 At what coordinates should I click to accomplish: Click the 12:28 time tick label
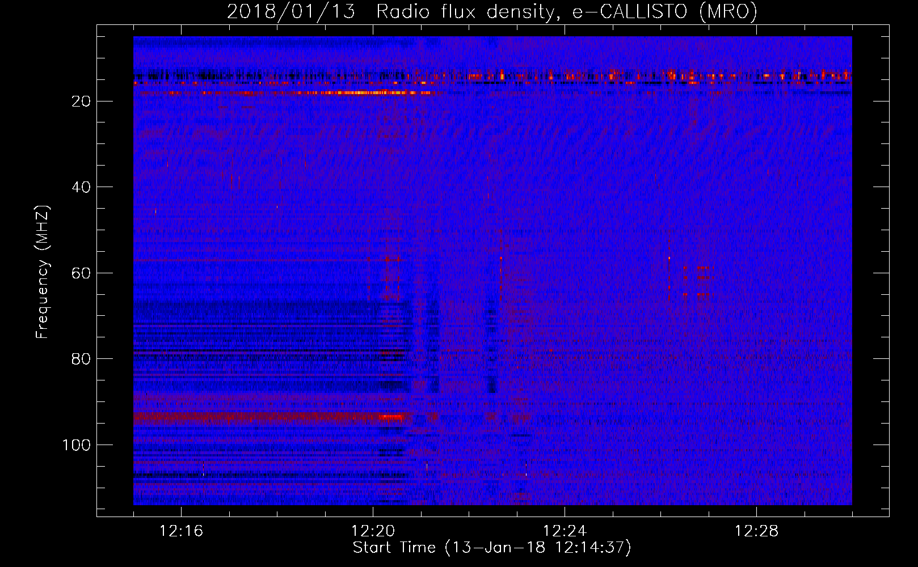(x=757, y=531)
